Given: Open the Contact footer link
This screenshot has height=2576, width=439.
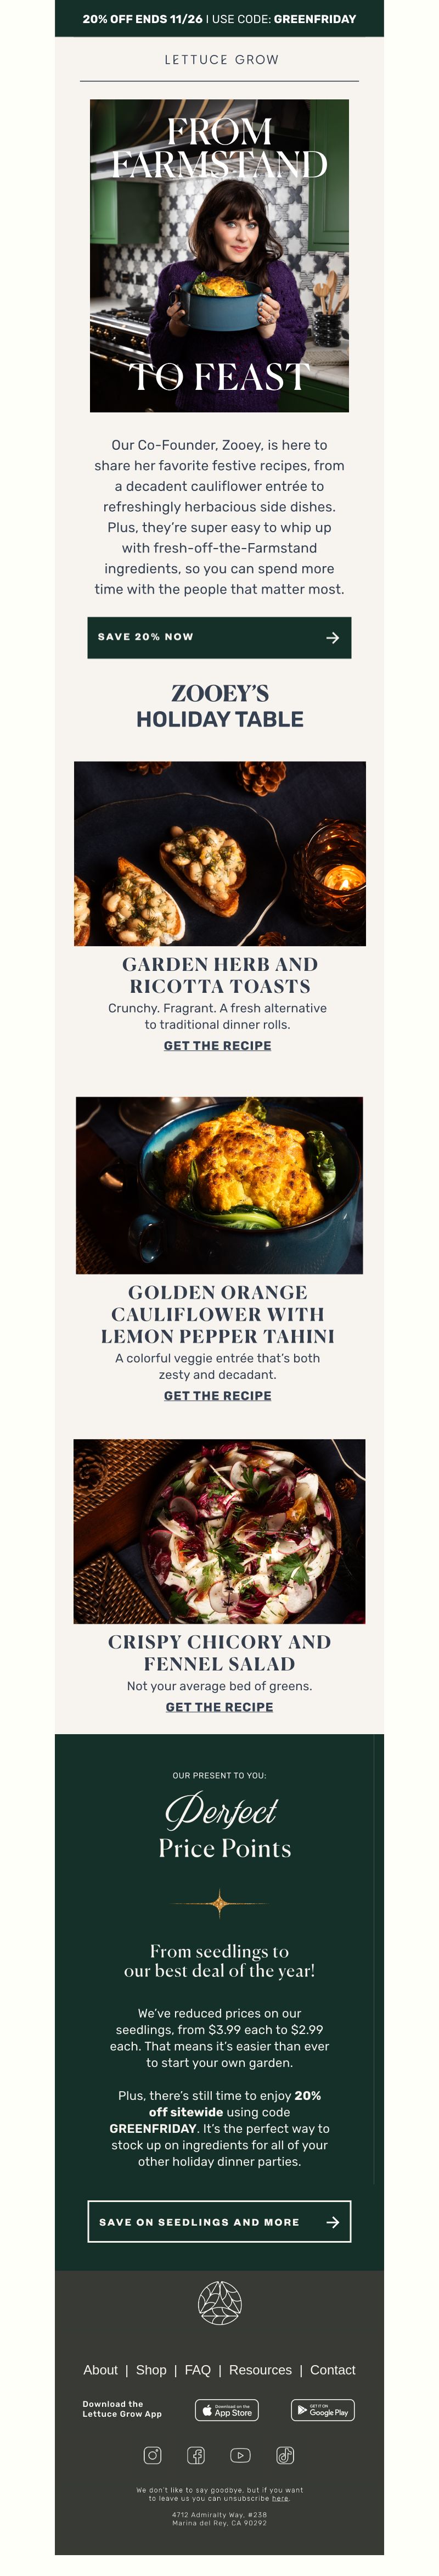Looking at the screenshot, I should pos(332,2369).
